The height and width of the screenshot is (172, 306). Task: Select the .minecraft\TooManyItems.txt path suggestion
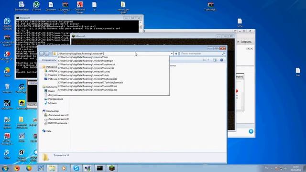coord(113,83)
